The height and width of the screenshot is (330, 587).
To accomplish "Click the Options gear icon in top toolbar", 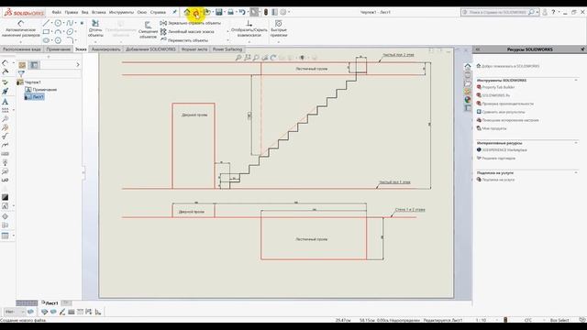I will [283, 12].
